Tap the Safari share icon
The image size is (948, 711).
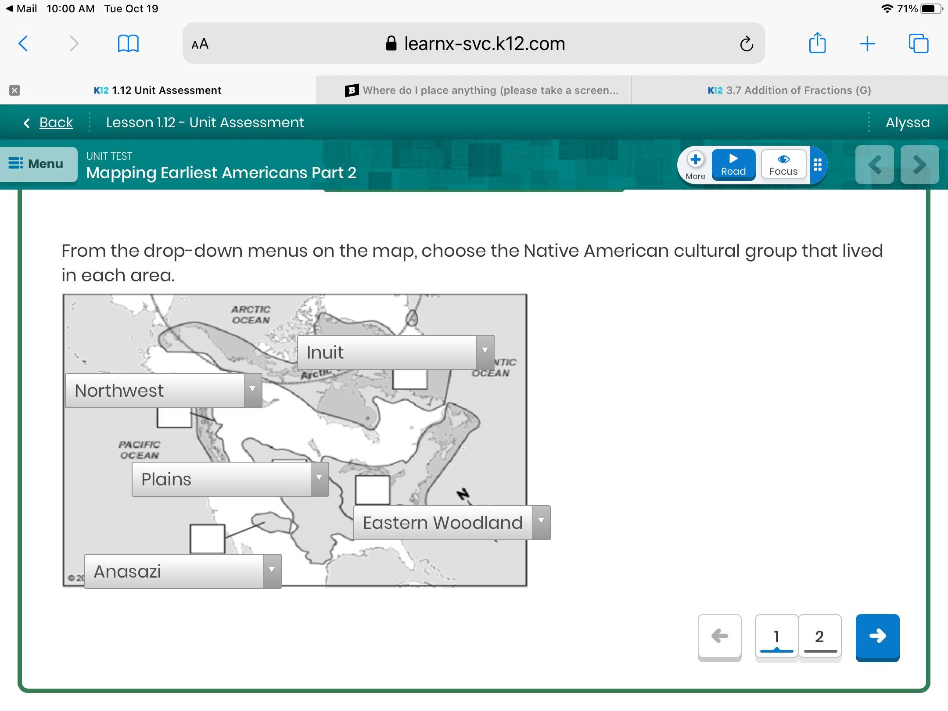coord(817,43)
